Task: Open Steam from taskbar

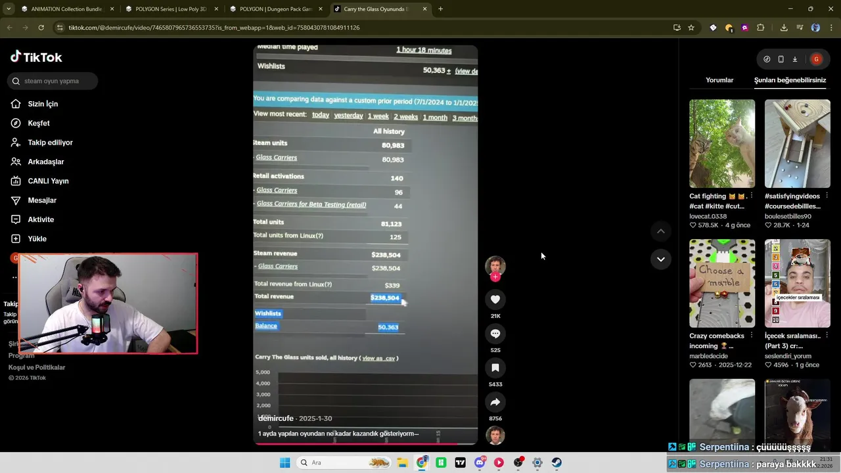Action: pos(557,462)
